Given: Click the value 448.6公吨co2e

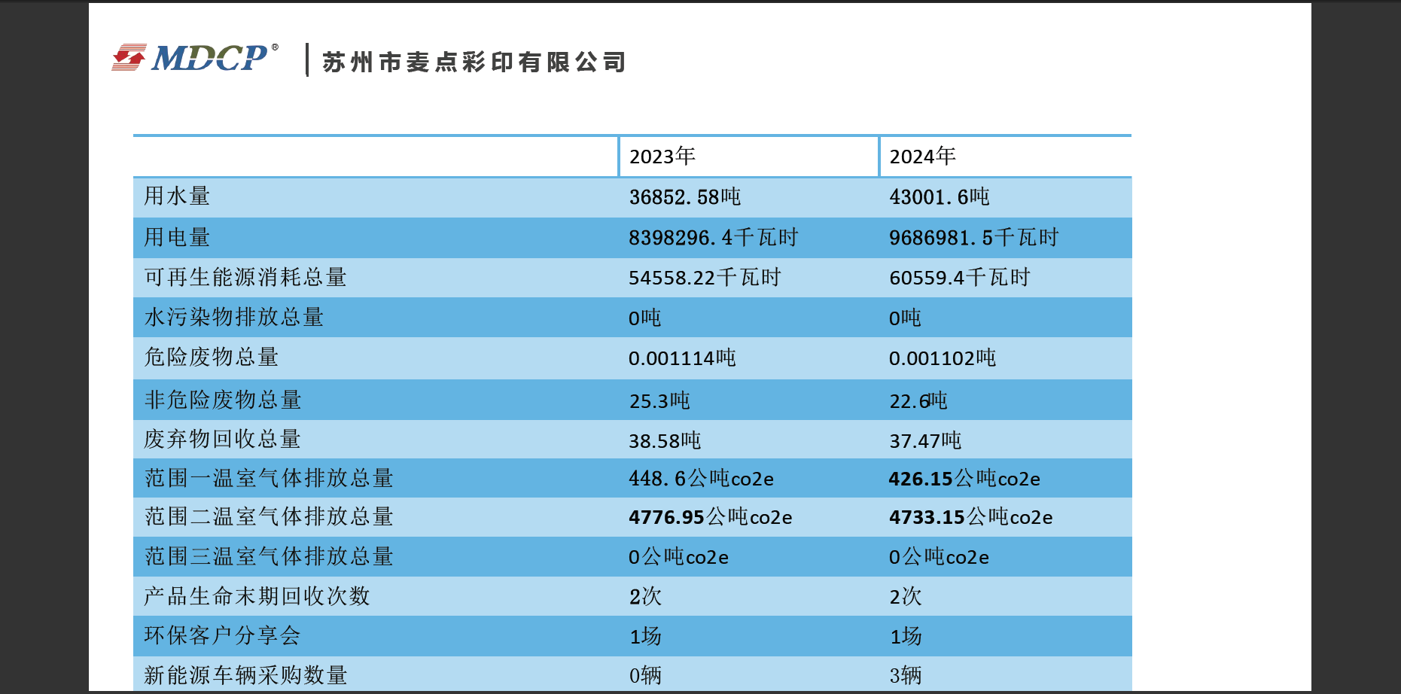Looking at the screenshot, I should [702, 479].
